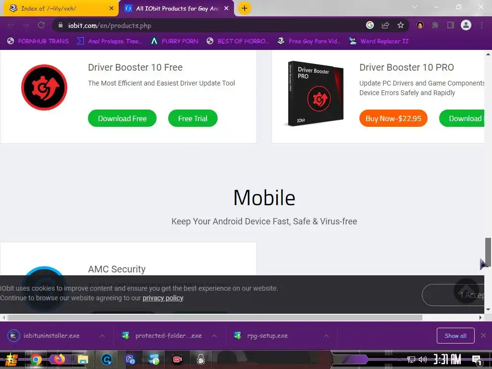
Task: Open the notification center icon
Action: click(477, 360)
